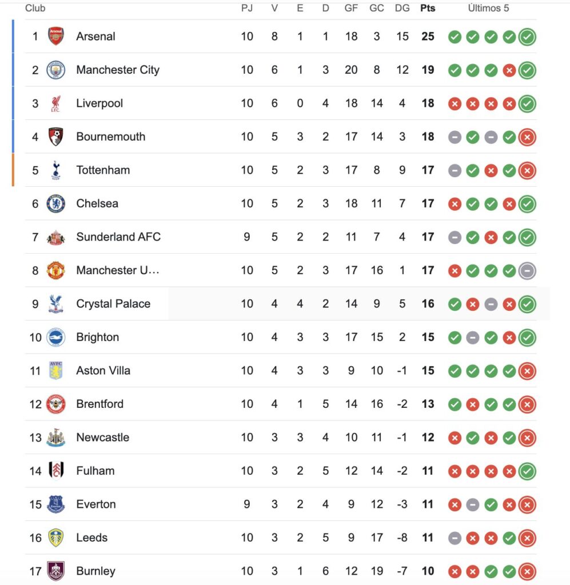Click the Club column header

pos(35,8)
